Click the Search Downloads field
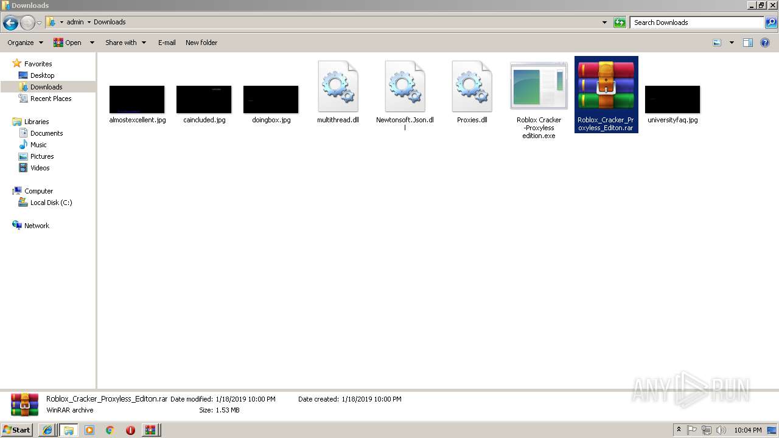 pos(697,23)
